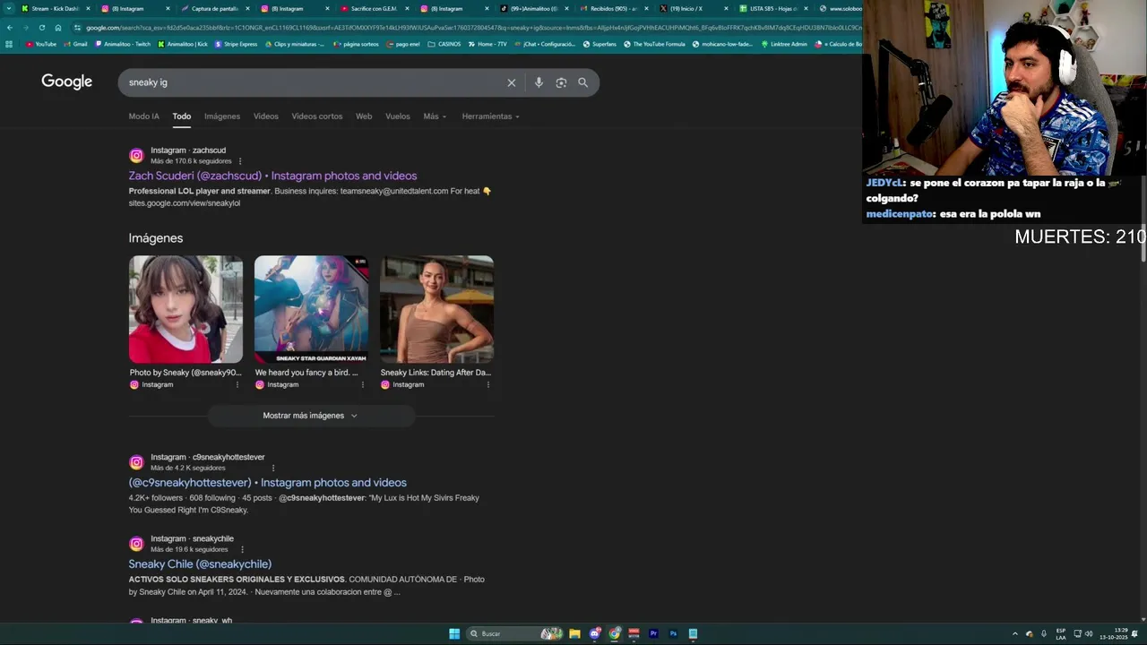Viewport: 1147px width, 645px height.
Task: Select the 'Videos' search filter
Action: (266, 116)
